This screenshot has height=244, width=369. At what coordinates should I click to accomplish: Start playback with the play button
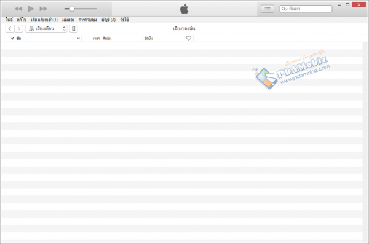point(31,9)
